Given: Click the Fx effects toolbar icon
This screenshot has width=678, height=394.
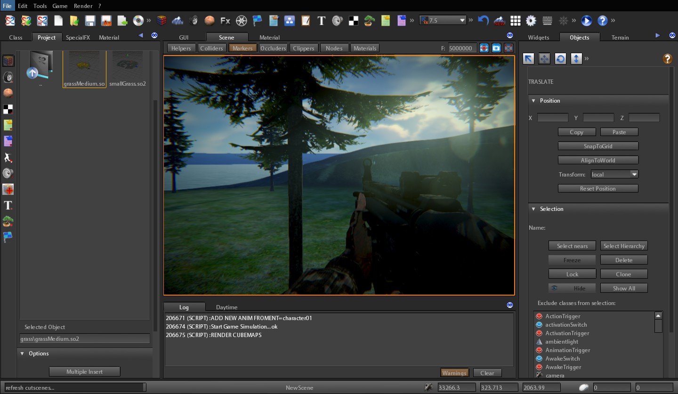Looking at the screenshot, I should pyautogui.click(x=226, y=21).
